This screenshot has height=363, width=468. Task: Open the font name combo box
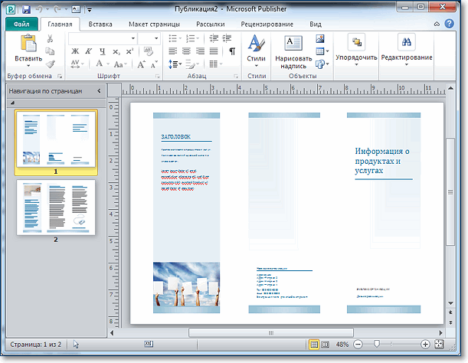[102, 38]
